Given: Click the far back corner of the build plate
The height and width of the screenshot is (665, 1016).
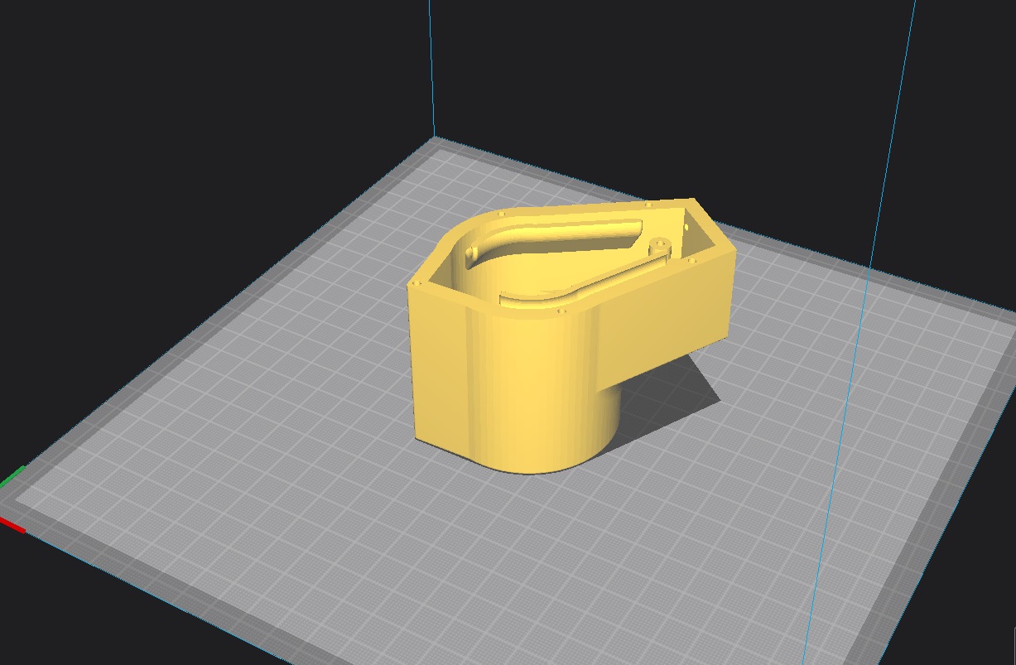Looking at the screenshot, I should [436, 141].
